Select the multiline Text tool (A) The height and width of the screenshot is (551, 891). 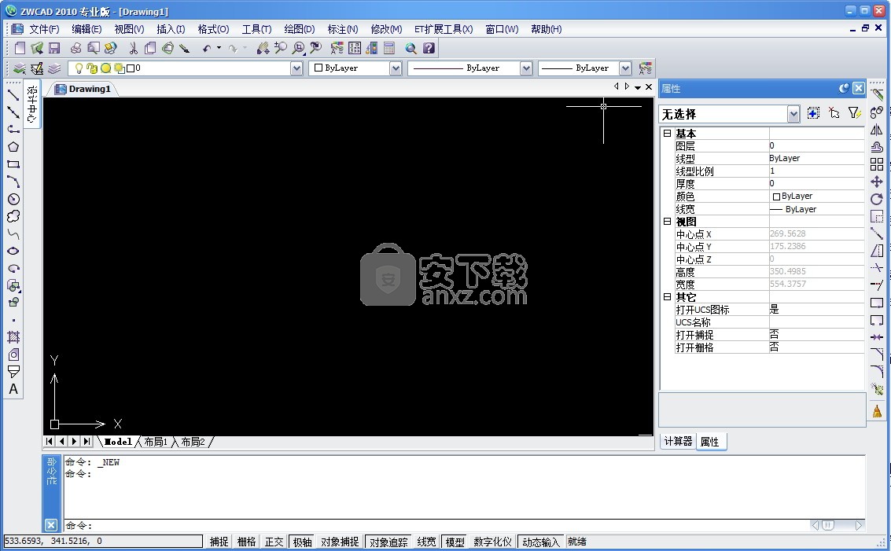pos(13,389)
